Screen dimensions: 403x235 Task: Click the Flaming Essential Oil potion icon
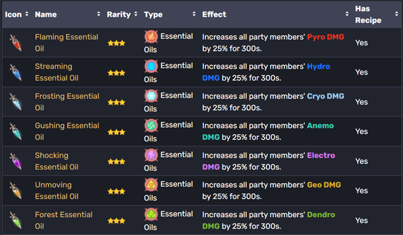(15, 43)
